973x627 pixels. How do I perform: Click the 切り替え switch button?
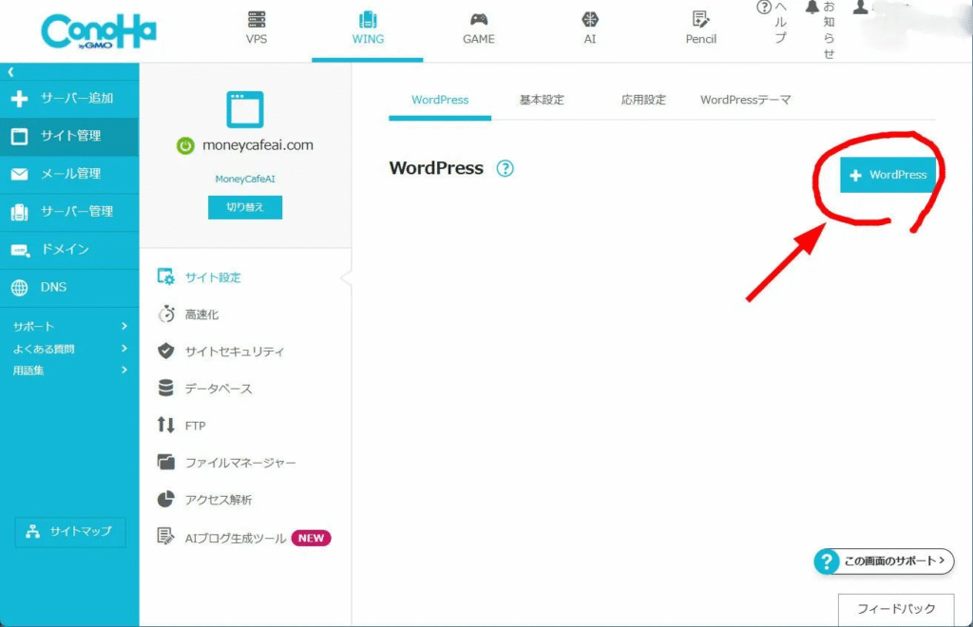245,207
